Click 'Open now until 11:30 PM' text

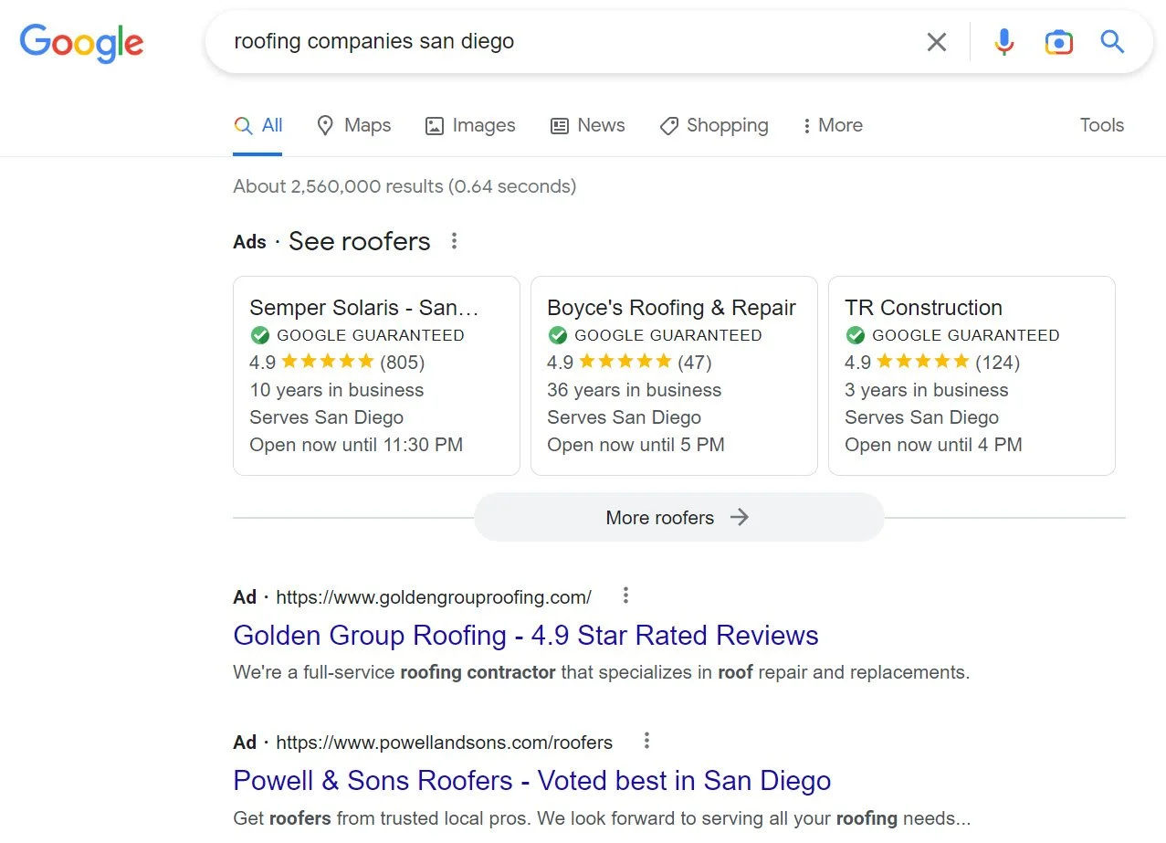(356, 445)
